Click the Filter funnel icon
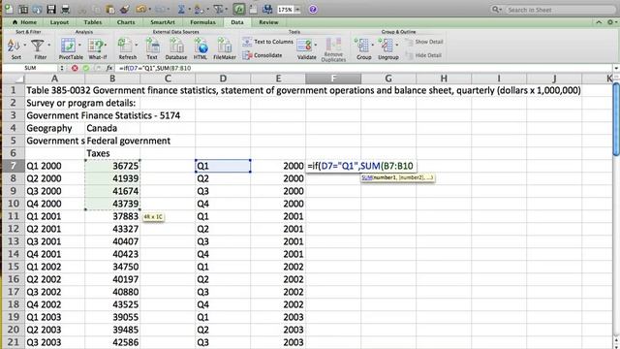The image size is (620, 349). pyautogui.click(x=38, y=46)
